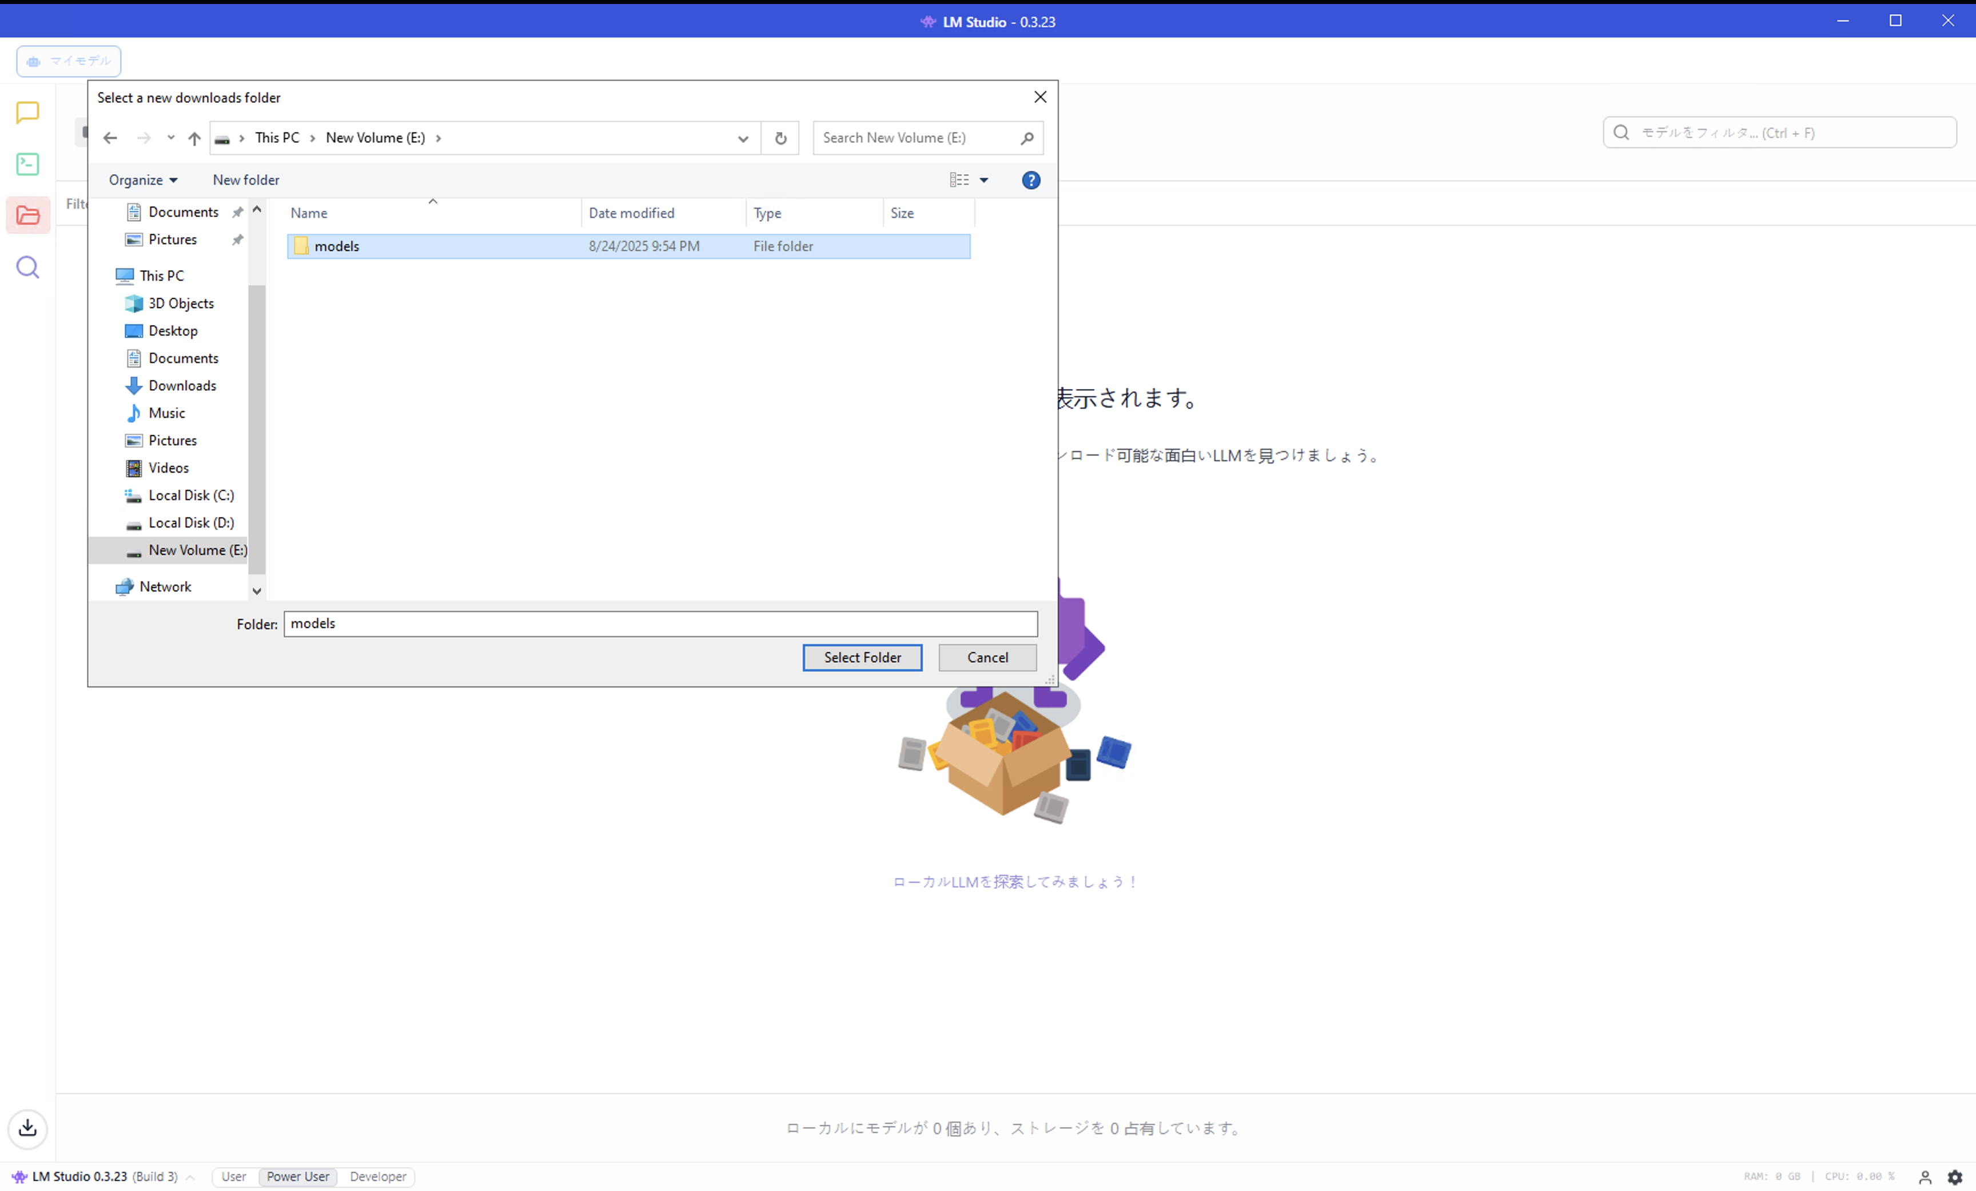
Task: Switch to Developer mode
Action: coord(378,1177)
